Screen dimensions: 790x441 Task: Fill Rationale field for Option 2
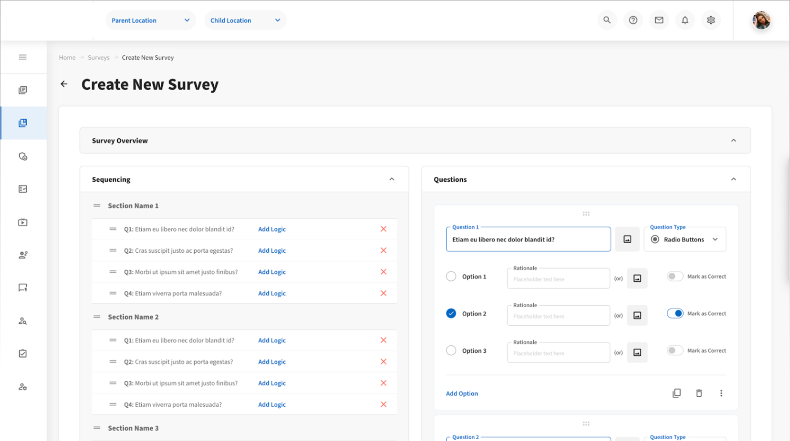point(559,316)
